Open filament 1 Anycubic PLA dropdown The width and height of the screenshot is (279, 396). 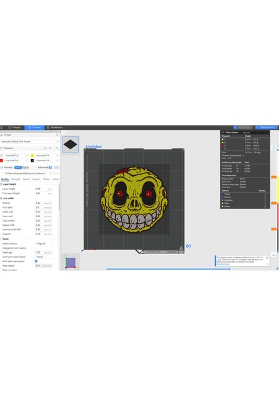coord(14,155)
